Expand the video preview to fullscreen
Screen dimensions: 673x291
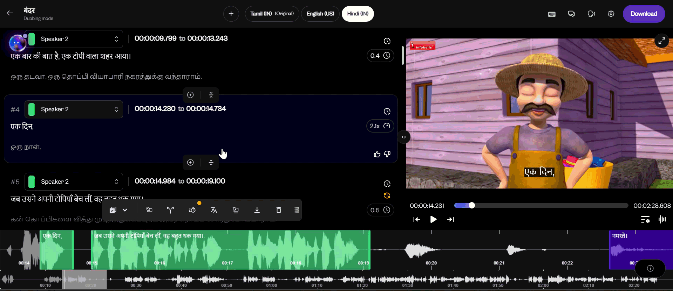click(662, 41)
